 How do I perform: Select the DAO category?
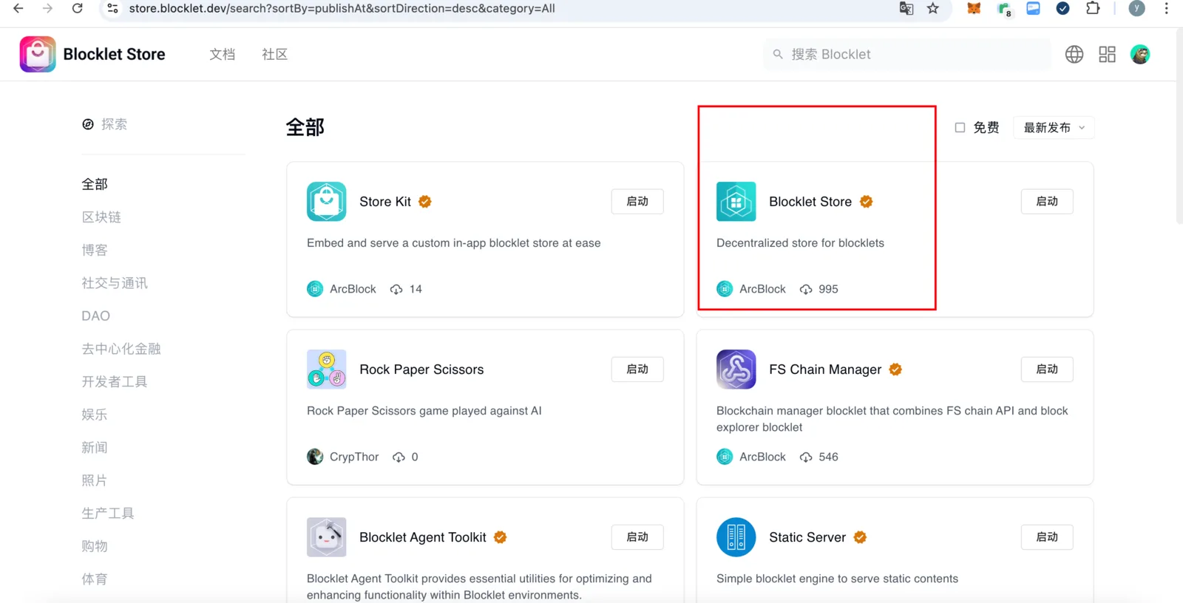pyautogui.click(x=96, y=316)
